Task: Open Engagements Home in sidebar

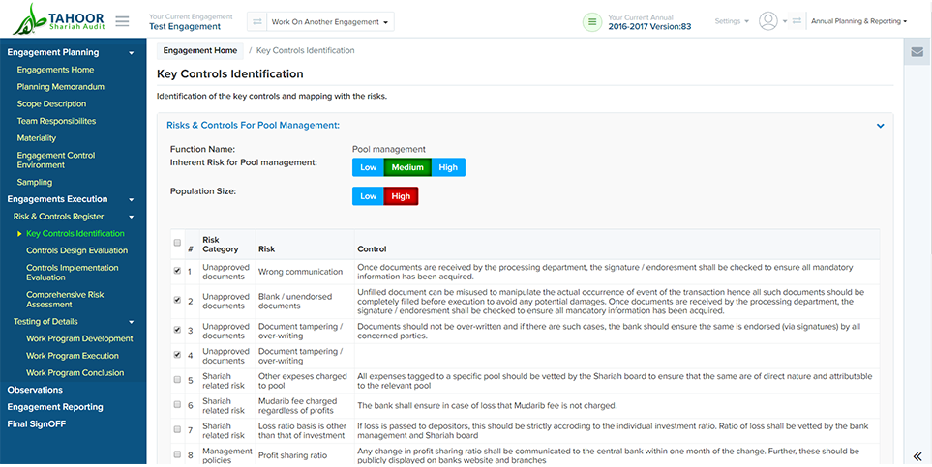Action: (55, 70)
